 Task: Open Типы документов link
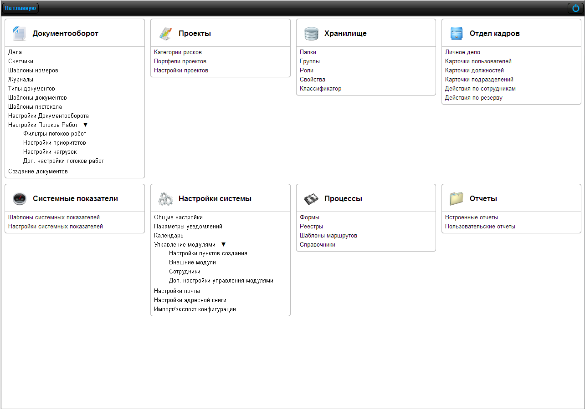(31, 89)
